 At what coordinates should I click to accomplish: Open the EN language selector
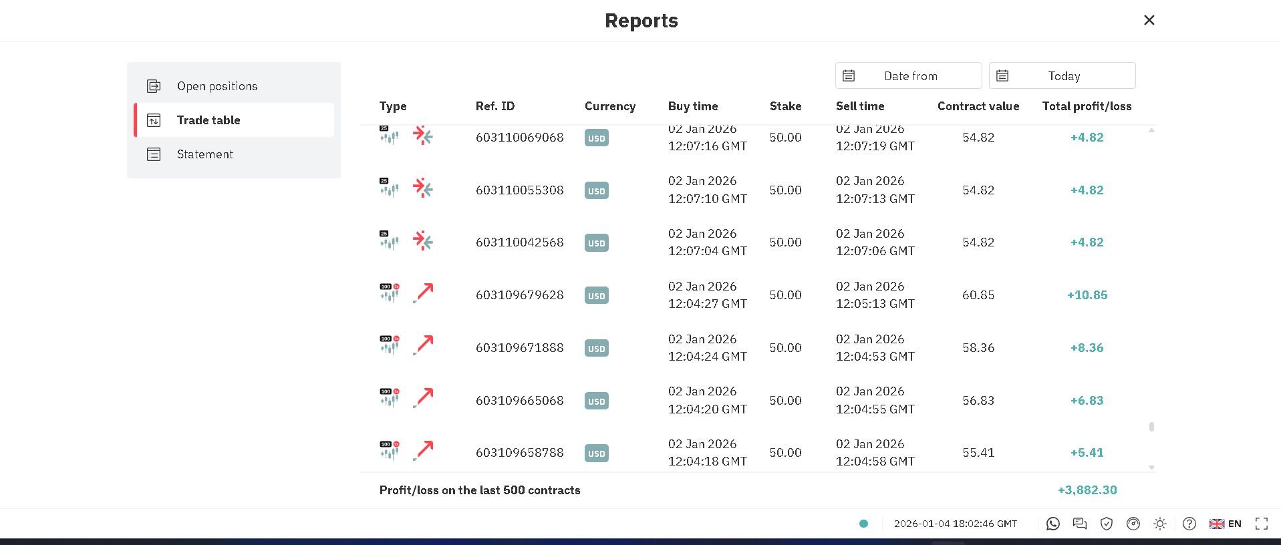pos(1226,524)
